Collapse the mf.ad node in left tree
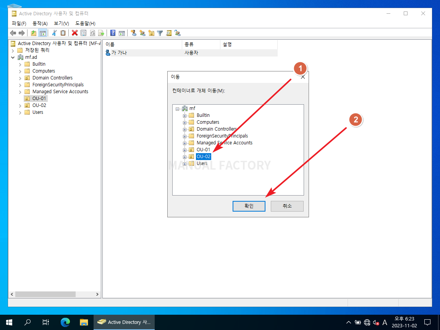Viewport: 440px width, 330px height. [13, 57]
